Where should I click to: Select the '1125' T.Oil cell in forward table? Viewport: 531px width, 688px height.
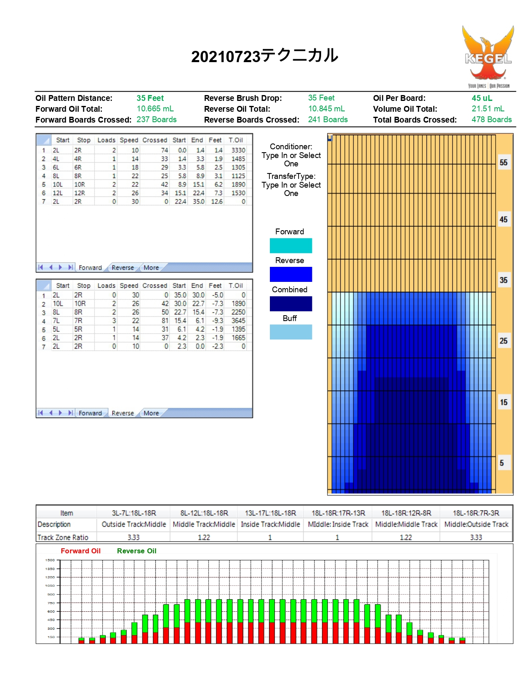pyautogui.click(x=236, y=176)
